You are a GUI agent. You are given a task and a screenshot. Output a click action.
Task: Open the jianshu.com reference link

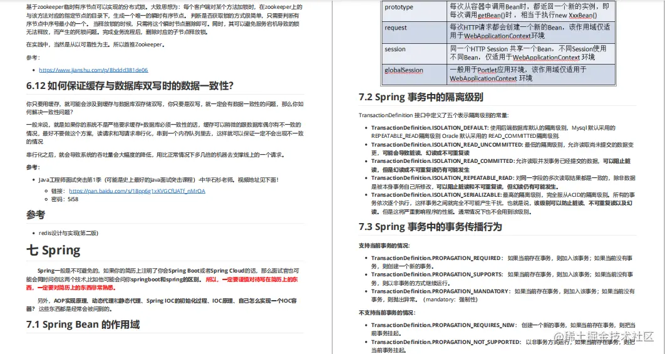[93, 70]
